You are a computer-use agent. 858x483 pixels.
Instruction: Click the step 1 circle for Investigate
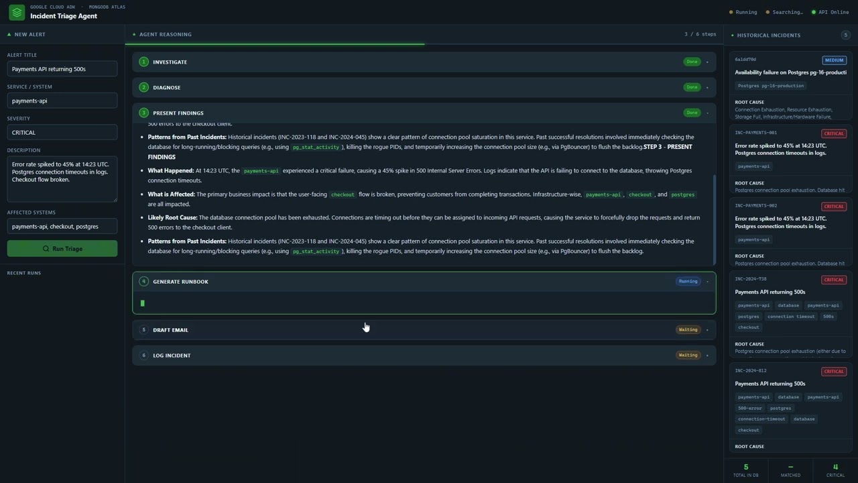pyautogui.click(x=143, y=62)
